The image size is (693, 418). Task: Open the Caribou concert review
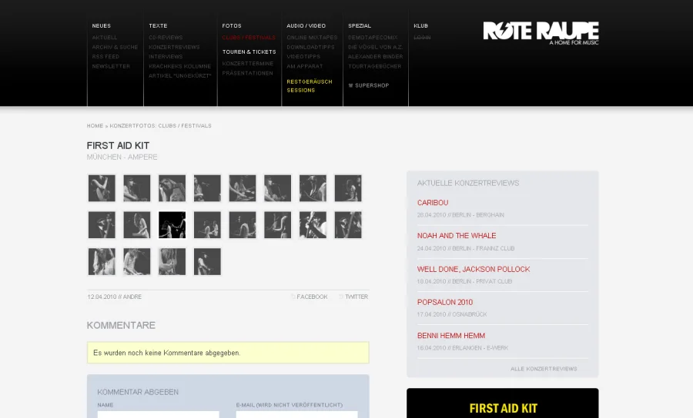tap(433, 203)
